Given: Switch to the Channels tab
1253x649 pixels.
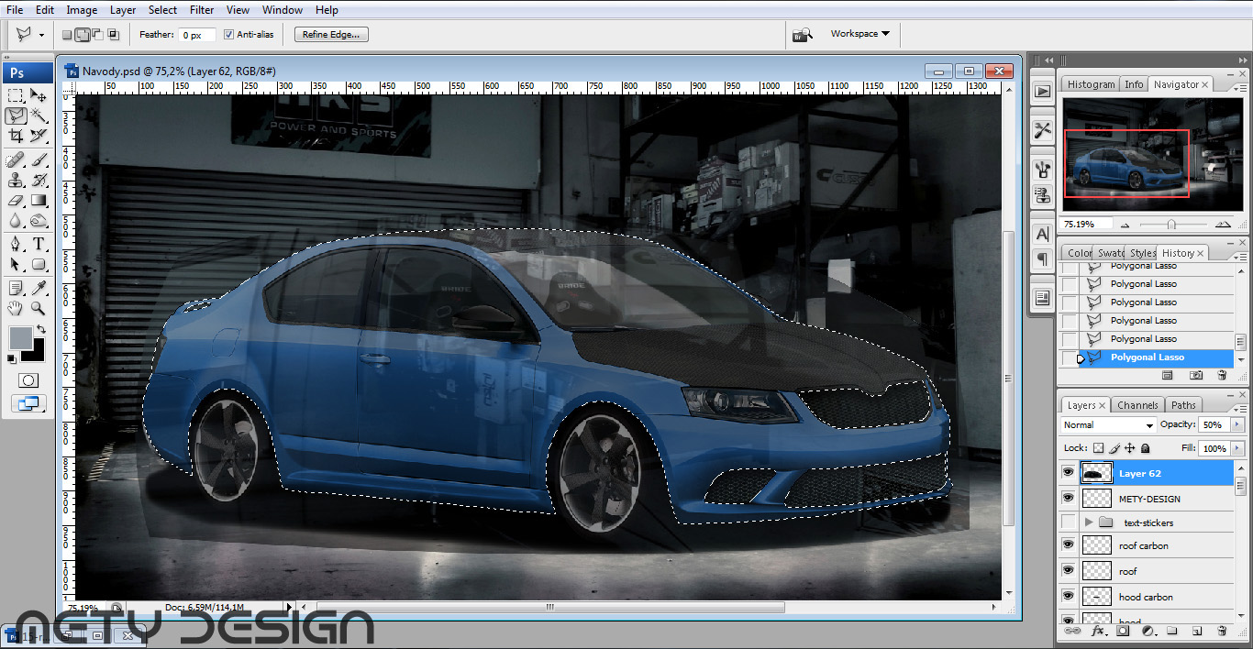Looking at the screenshot, I should (1137, 405).
